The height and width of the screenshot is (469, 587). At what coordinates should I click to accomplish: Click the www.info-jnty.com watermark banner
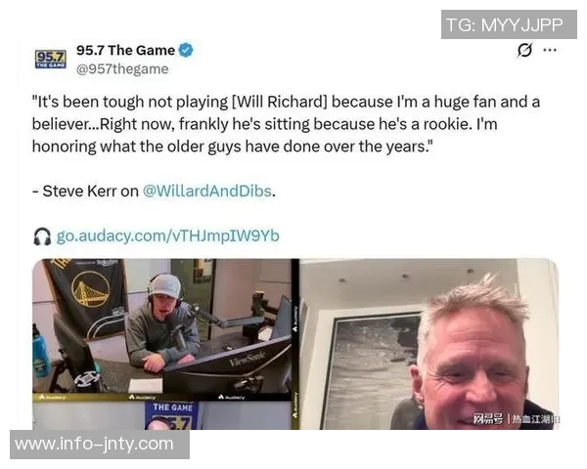click(100, 445)
